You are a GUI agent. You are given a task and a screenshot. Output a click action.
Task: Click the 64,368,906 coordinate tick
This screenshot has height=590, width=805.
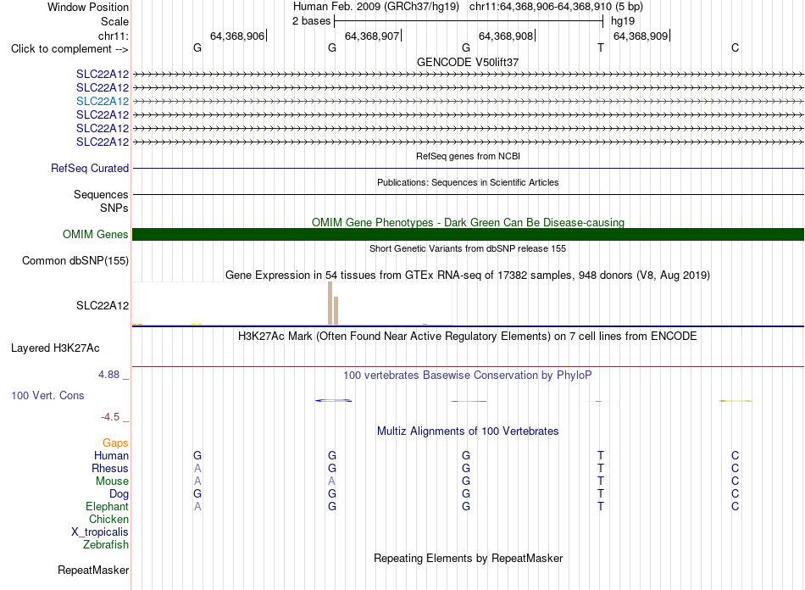tap(237, 36)
